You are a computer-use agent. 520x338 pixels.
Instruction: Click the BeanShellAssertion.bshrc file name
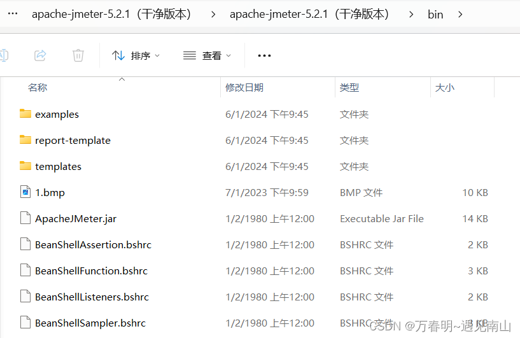coord(93,245)
